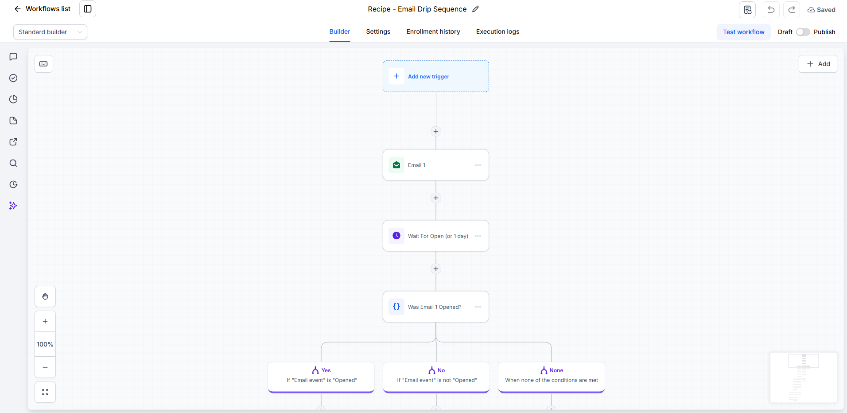Open Execution logs tab

pos(497,31)
